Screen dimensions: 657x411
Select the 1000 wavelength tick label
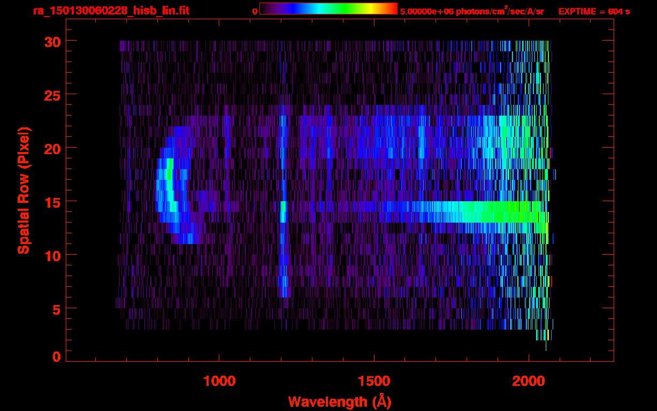[219, 380]
